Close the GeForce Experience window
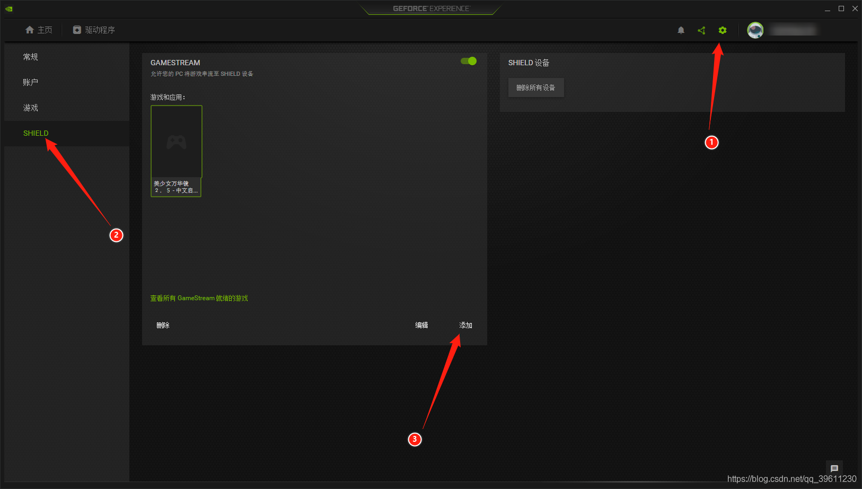This screenshot has height=489, width=862. pyautogui.click(x=855, y=8)
